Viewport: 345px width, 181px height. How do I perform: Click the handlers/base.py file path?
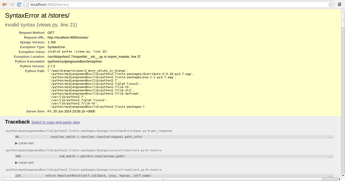76,131
